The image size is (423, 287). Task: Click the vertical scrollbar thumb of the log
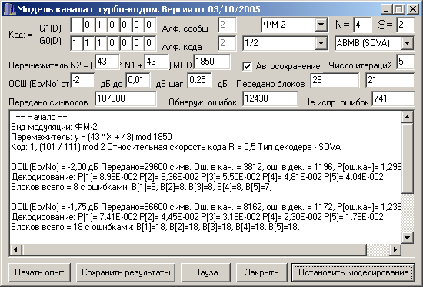pos(408,159)
